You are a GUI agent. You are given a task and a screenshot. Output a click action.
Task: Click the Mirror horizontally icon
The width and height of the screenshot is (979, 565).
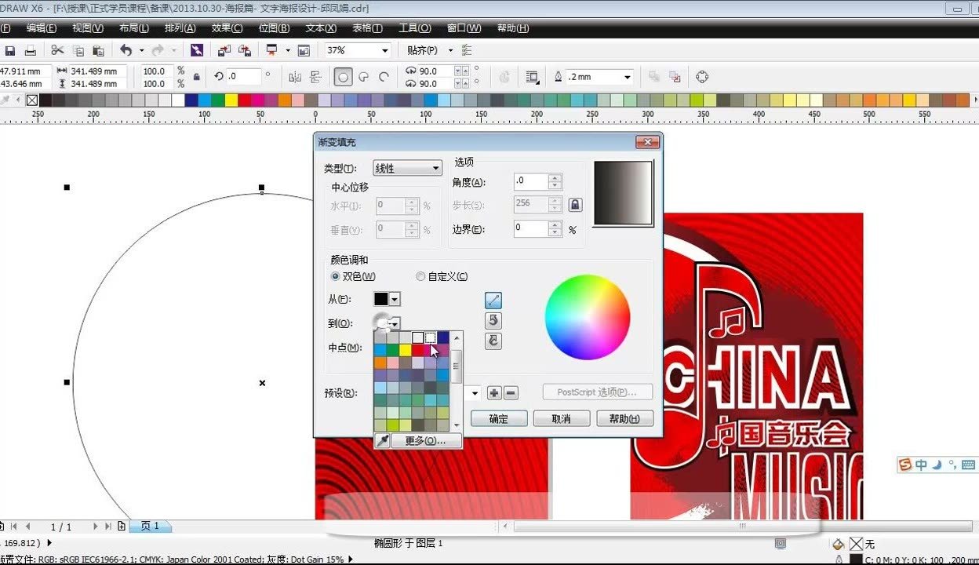296,77
